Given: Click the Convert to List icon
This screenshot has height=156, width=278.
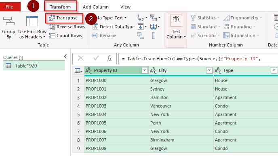Looking at the screenshot, I should point(154,36).
